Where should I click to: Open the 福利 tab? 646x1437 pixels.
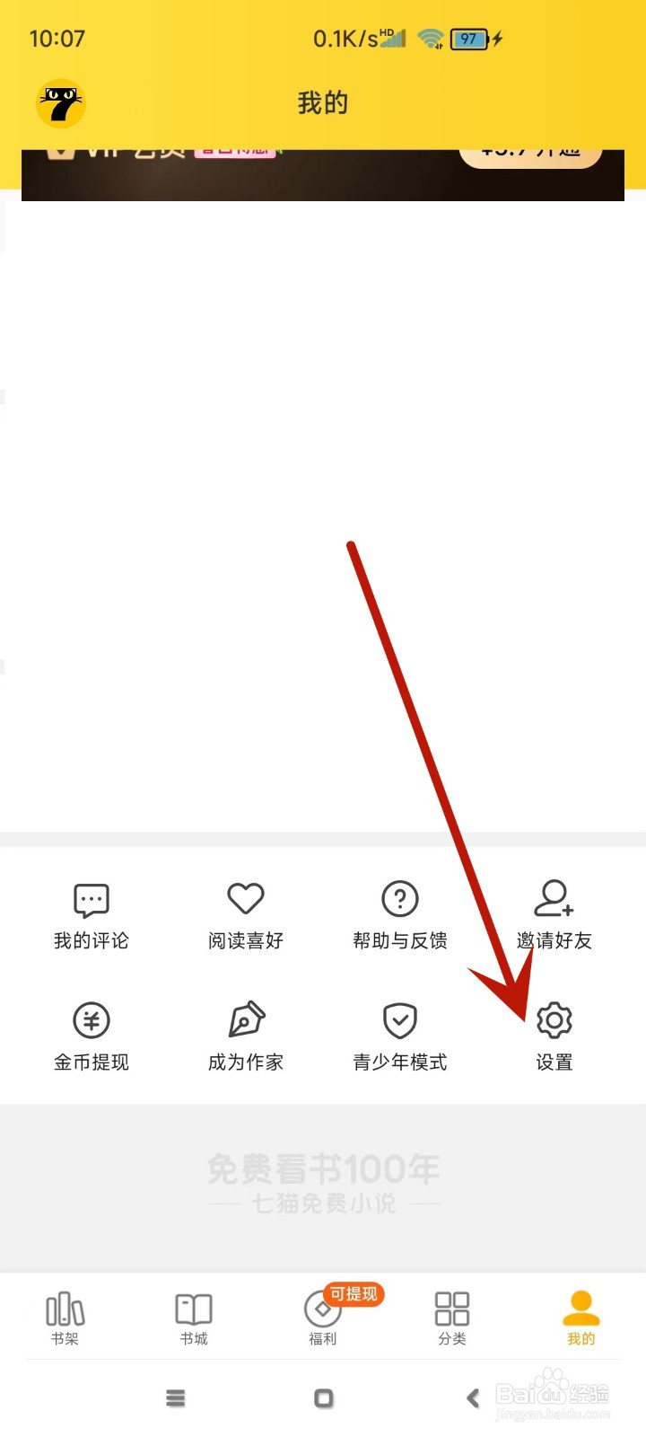(323, 1319)
